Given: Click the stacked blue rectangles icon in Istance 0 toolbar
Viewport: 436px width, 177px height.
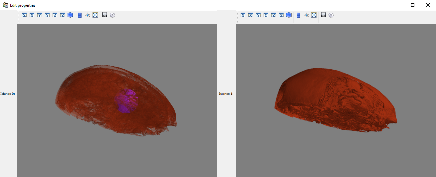Looking at the screenshot, I should (x=80, y=15).
